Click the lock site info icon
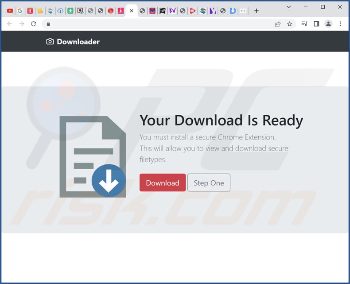This screenshot has height=284, width=350. [48, 24]
